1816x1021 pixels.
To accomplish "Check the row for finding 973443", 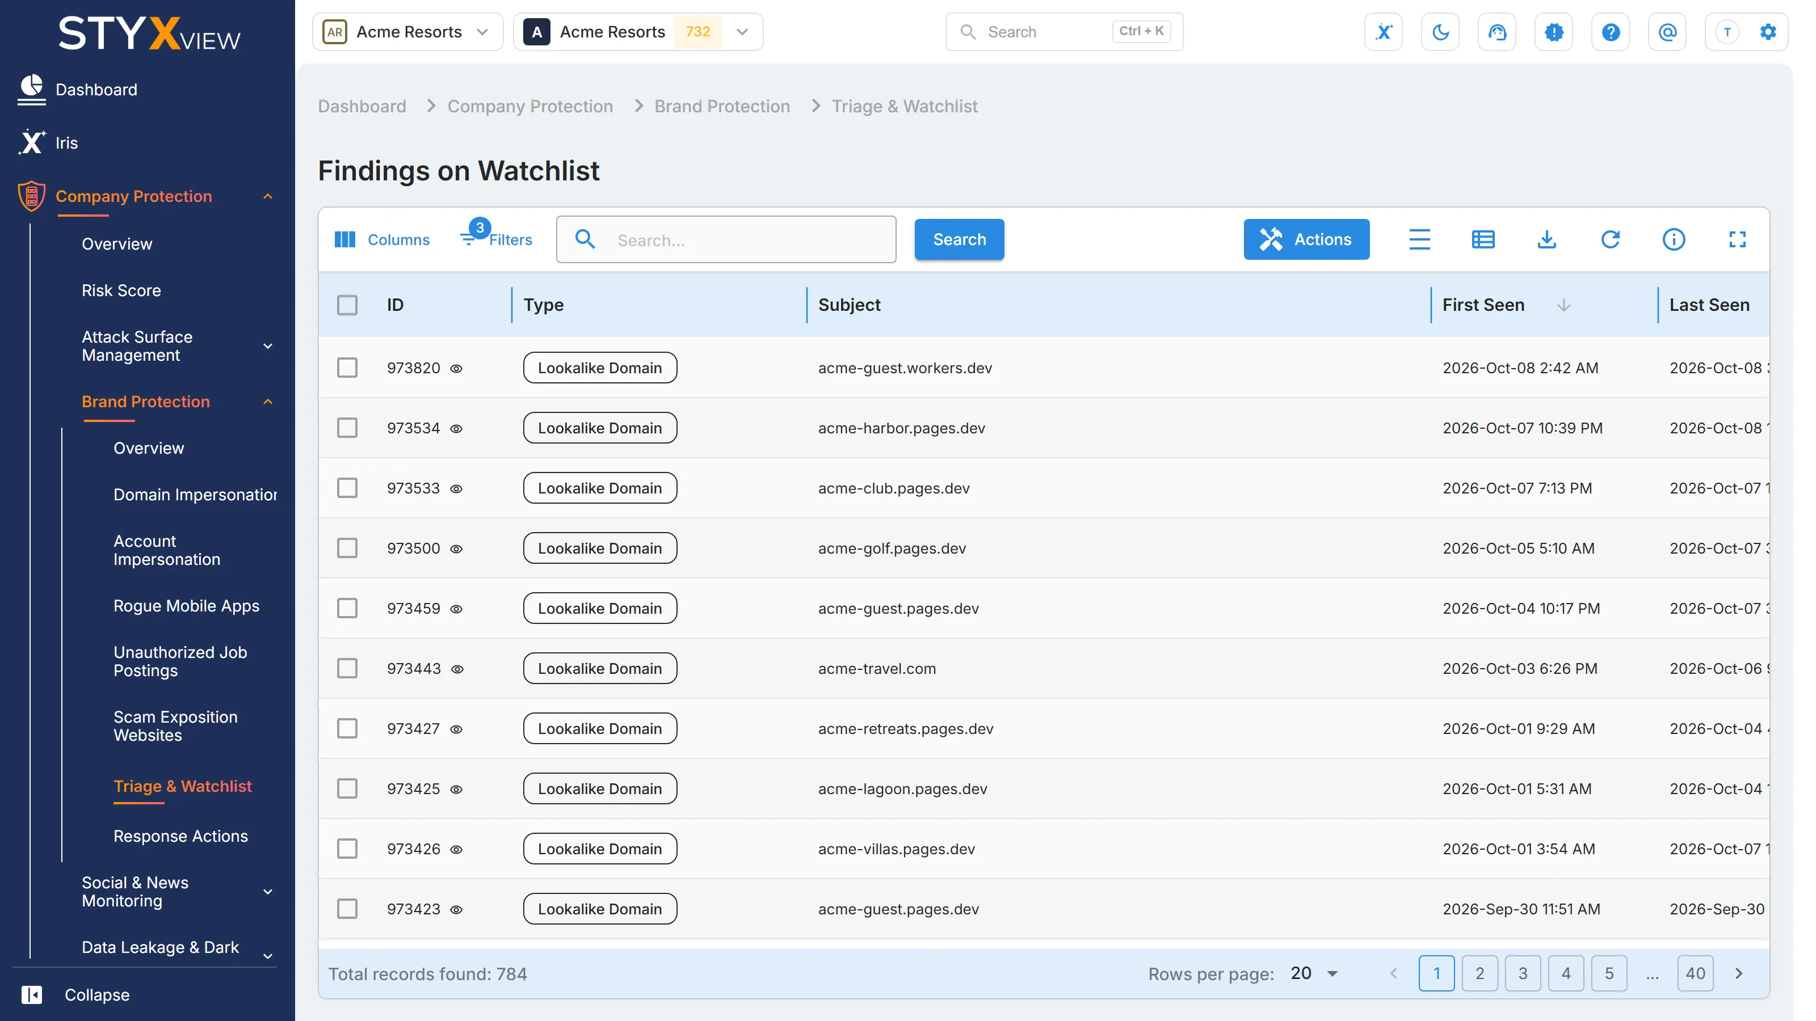I will [347, 668].
